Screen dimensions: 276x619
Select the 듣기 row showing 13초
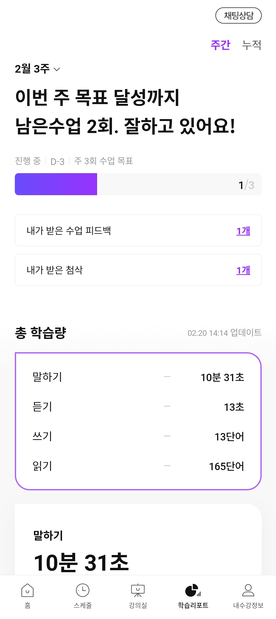coord(138,407)
